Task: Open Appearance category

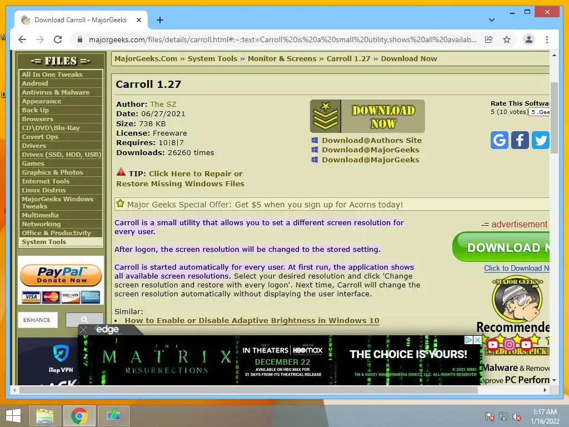Action: point(61,101)
